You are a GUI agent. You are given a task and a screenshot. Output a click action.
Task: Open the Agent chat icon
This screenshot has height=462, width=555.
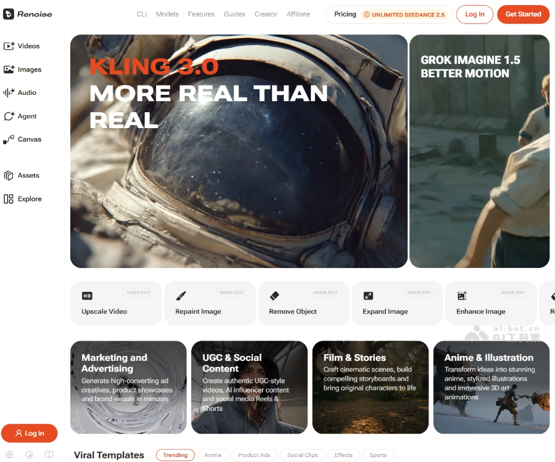pyautogui.click(x=9, y=116)
